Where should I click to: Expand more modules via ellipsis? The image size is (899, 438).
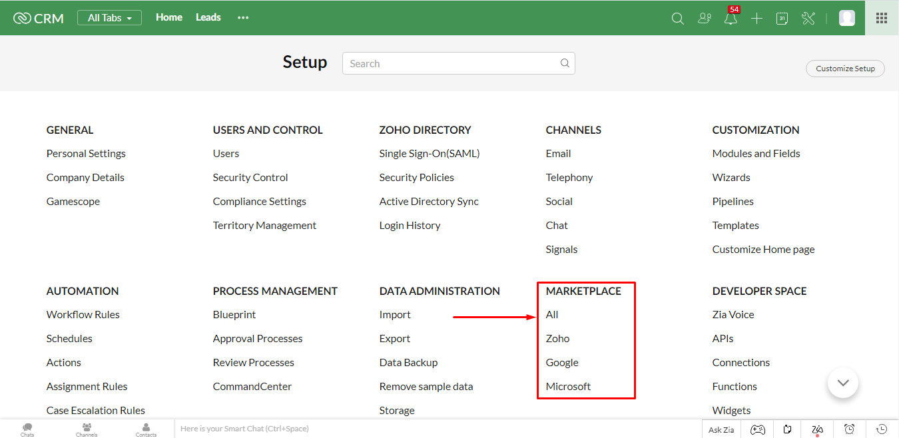tap(243, 18)
